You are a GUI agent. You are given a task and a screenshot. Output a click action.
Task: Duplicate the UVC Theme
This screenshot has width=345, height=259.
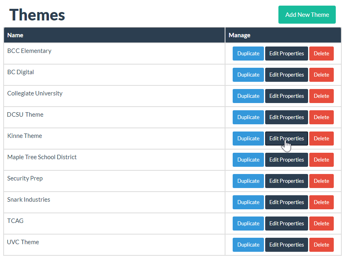[248, 245]
